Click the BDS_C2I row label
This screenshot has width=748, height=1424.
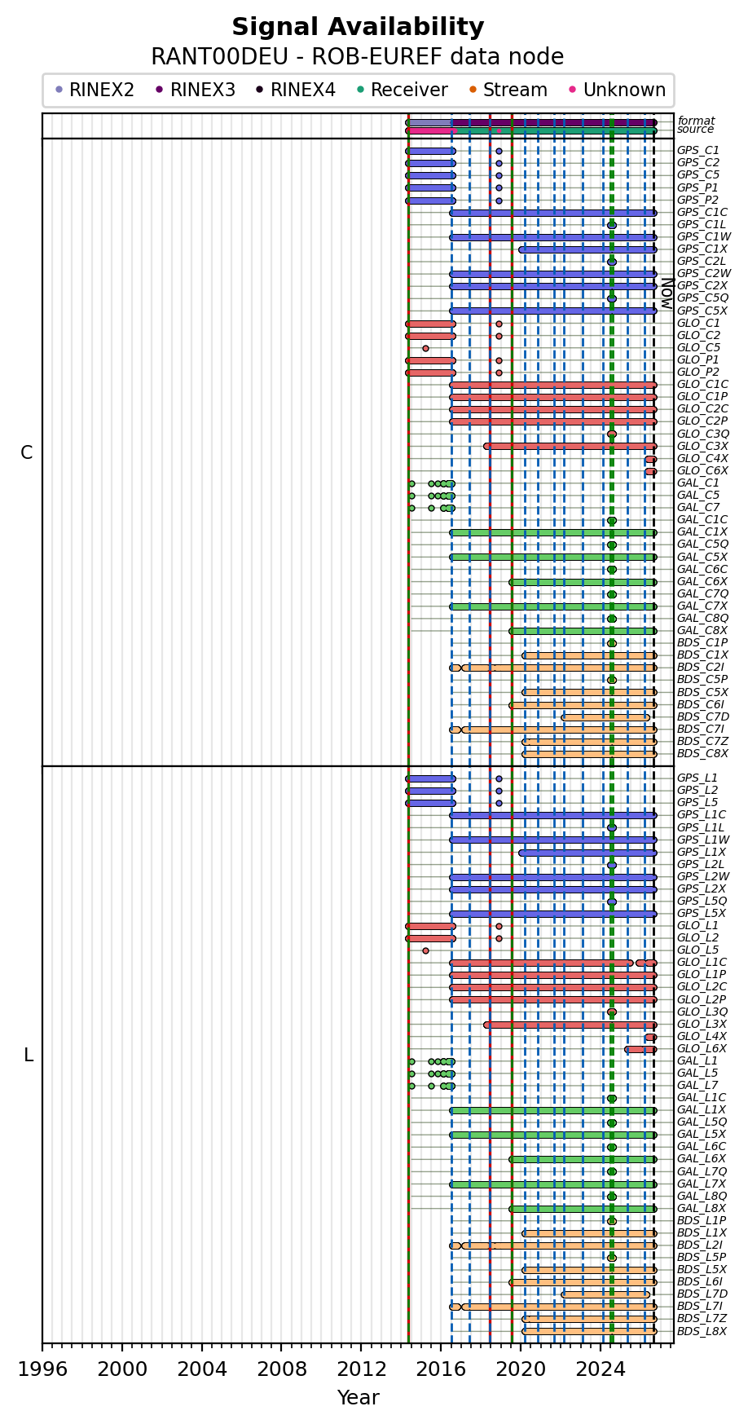point(700,668)
